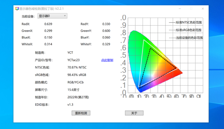The image size is (224, 129).
Task: Open the 显示器0 device dropdown
Action: point(52,16)
